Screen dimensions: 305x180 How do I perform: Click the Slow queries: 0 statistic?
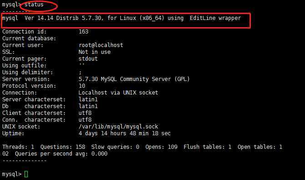(115, 147)
